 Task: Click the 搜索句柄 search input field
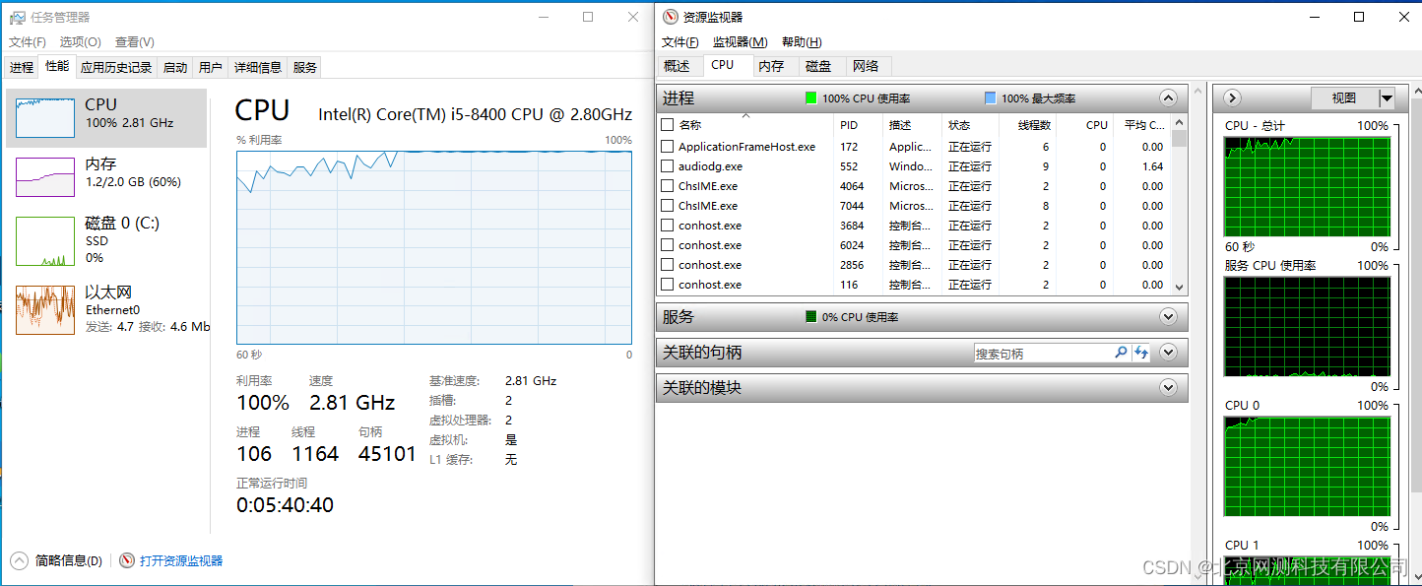click(1042, 353)
